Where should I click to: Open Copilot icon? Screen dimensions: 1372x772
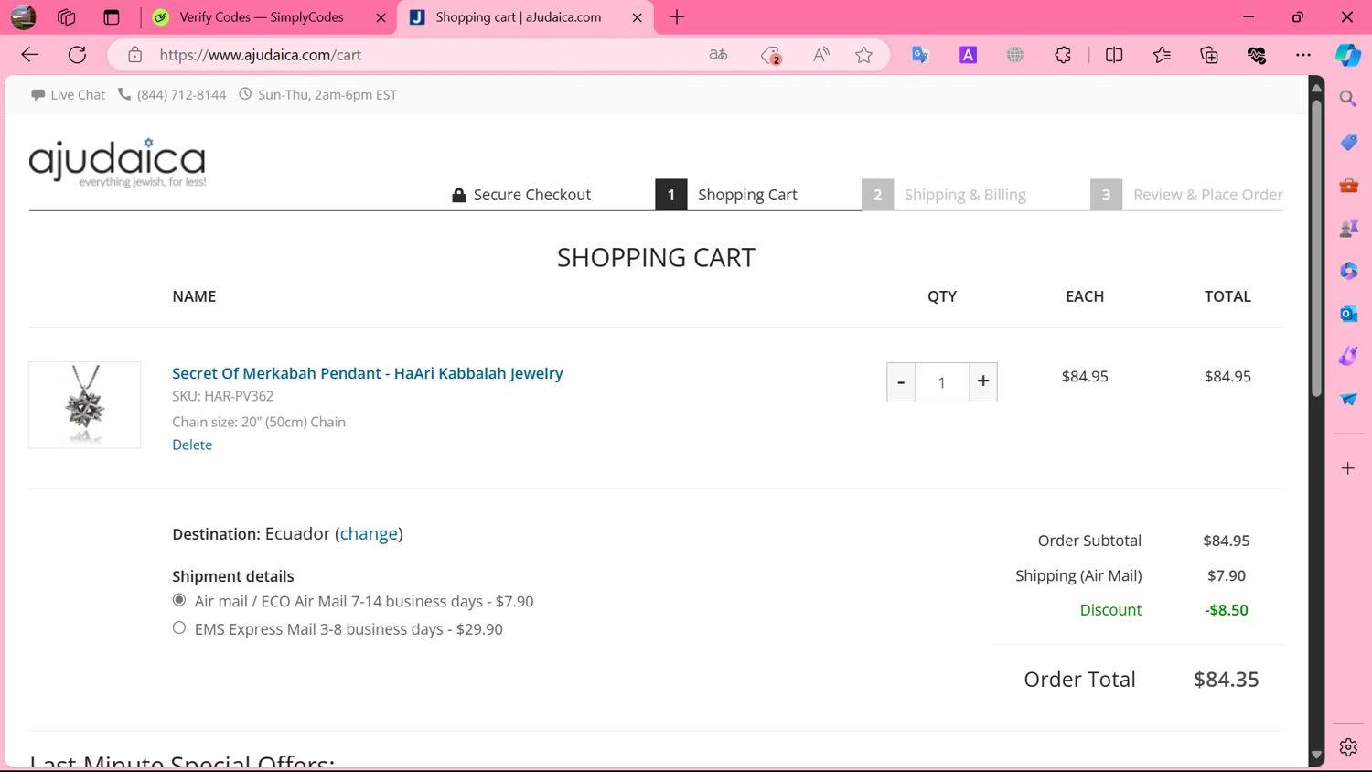(1348, 55)
